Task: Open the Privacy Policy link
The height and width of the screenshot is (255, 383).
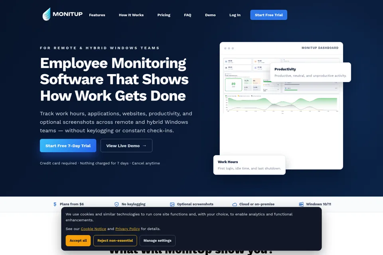Action: 128,229
